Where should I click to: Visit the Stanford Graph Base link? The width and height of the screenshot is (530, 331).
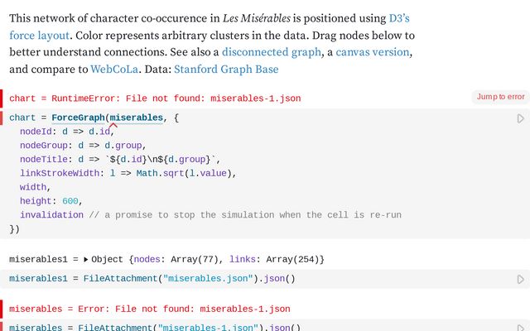coord(232,70)
